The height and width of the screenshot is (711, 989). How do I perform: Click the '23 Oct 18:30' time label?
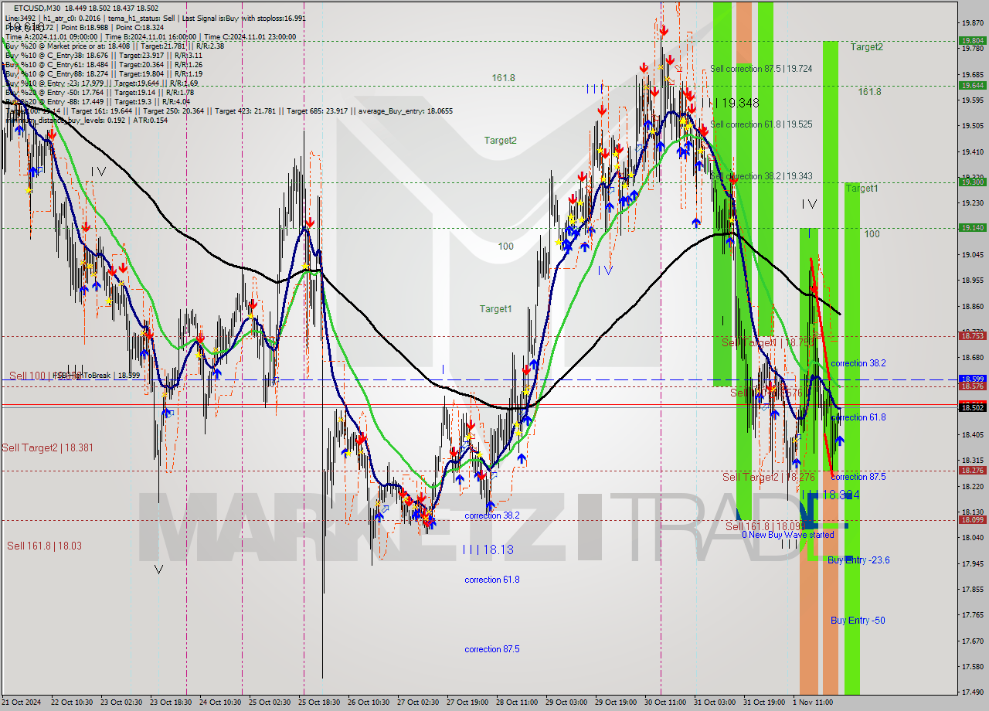click(172, 702)
